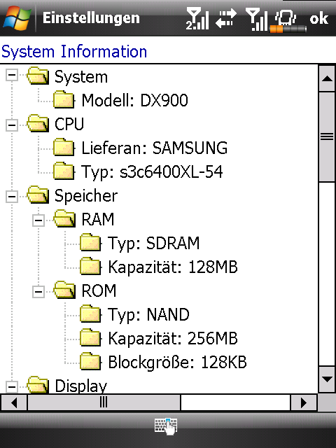This screenshot has width=336, height=448.
Task: Open the on-screen keyboard icon
Action: pyautogui.click(x=166, y=427)
